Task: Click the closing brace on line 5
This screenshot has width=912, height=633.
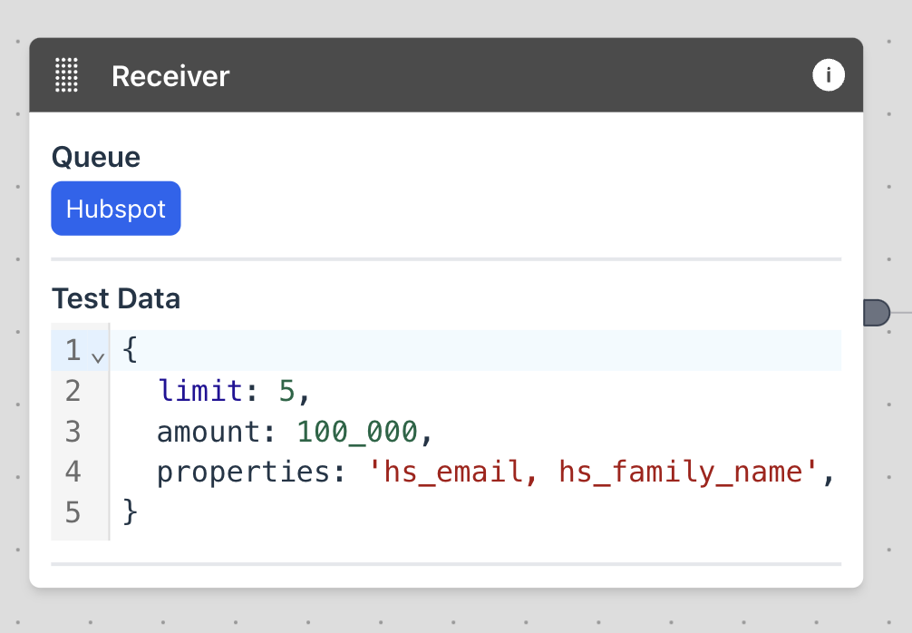Action: pyautogui.click(x=131, y=512)
